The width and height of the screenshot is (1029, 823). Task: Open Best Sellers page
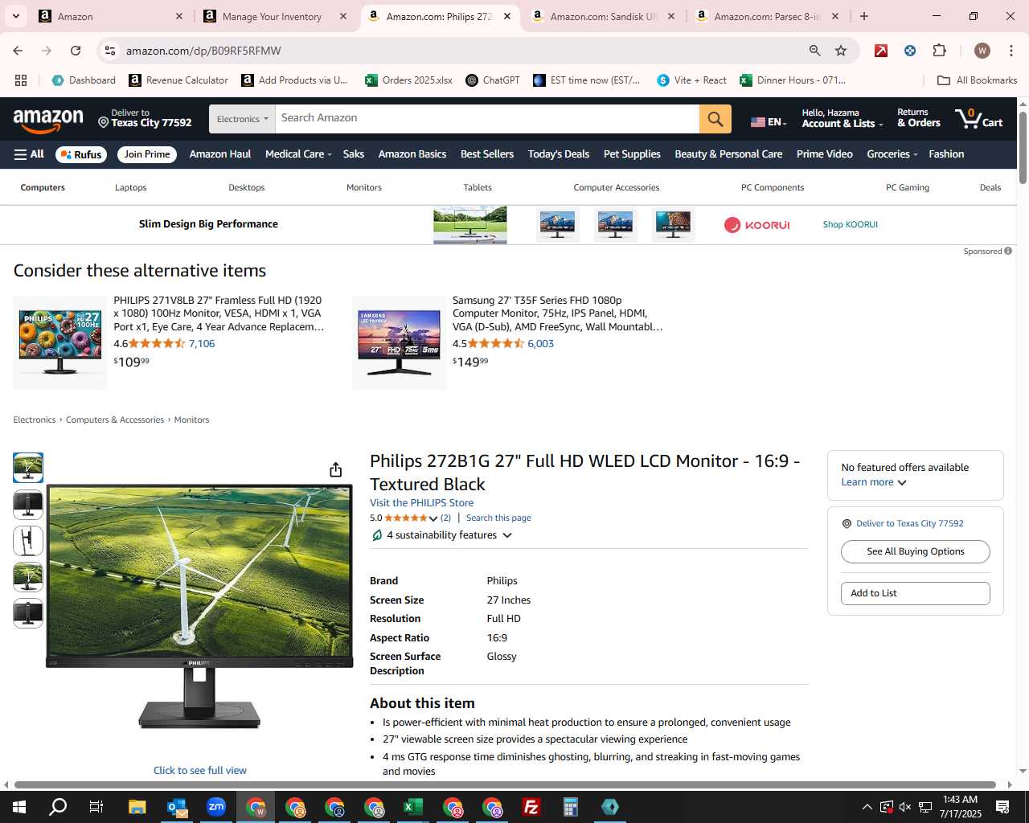[x=487, y=154]
